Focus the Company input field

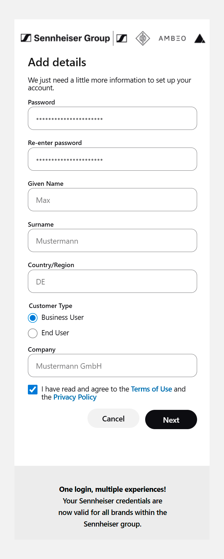click(x=112, y=365)
